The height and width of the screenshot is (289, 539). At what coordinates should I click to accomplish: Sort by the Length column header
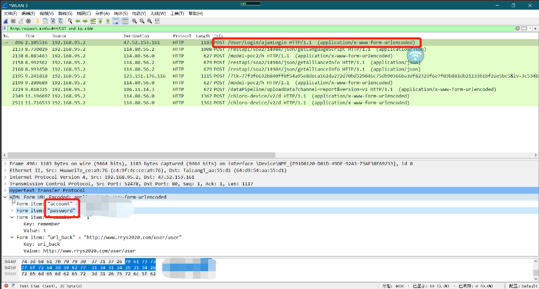(203, 36)
